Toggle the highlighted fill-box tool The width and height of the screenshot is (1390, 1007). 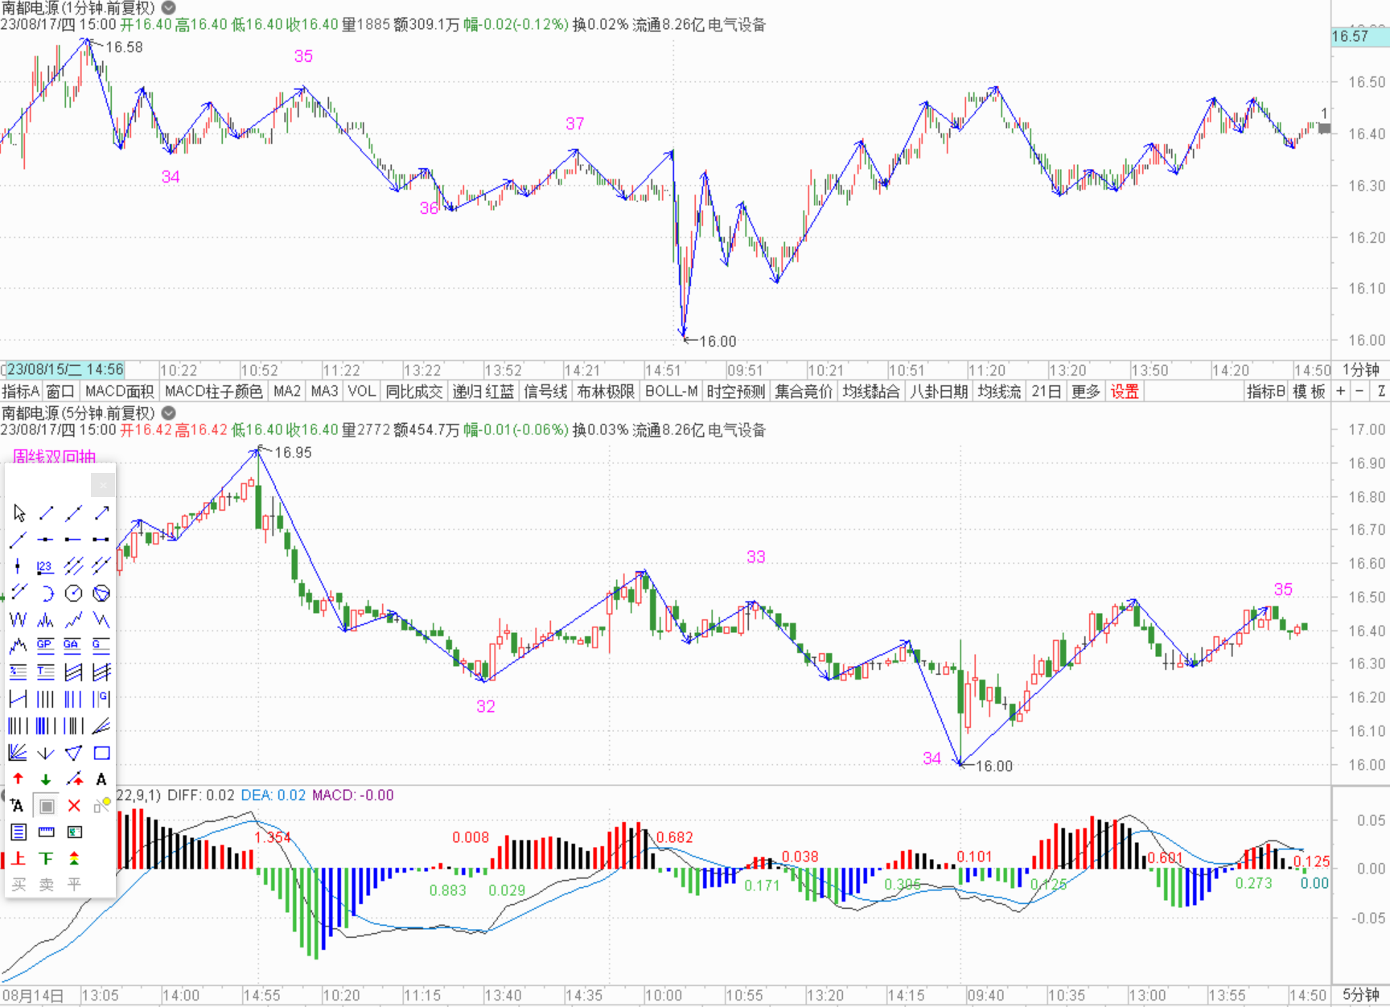click(x=47, y=805)
